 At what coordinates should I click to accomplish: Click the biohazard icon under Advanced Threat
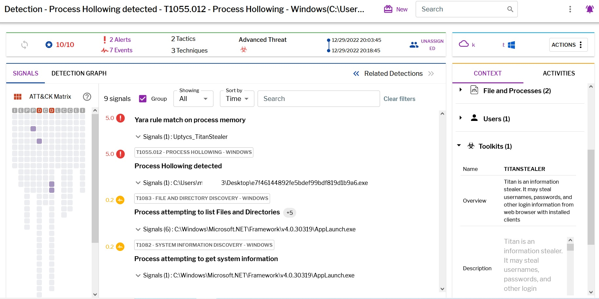pyautogui.click(x=244, y=49)
